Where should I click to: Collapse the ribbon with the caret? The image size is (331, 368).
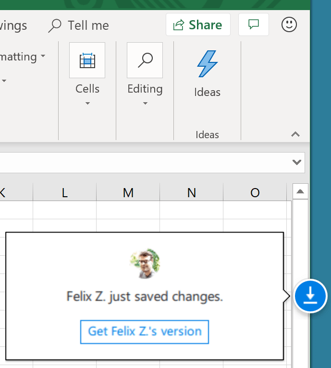[295, 135]
